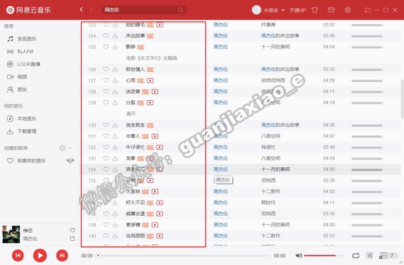
Task: Open the gift box icon in the title bar
Action: point(315,10)
